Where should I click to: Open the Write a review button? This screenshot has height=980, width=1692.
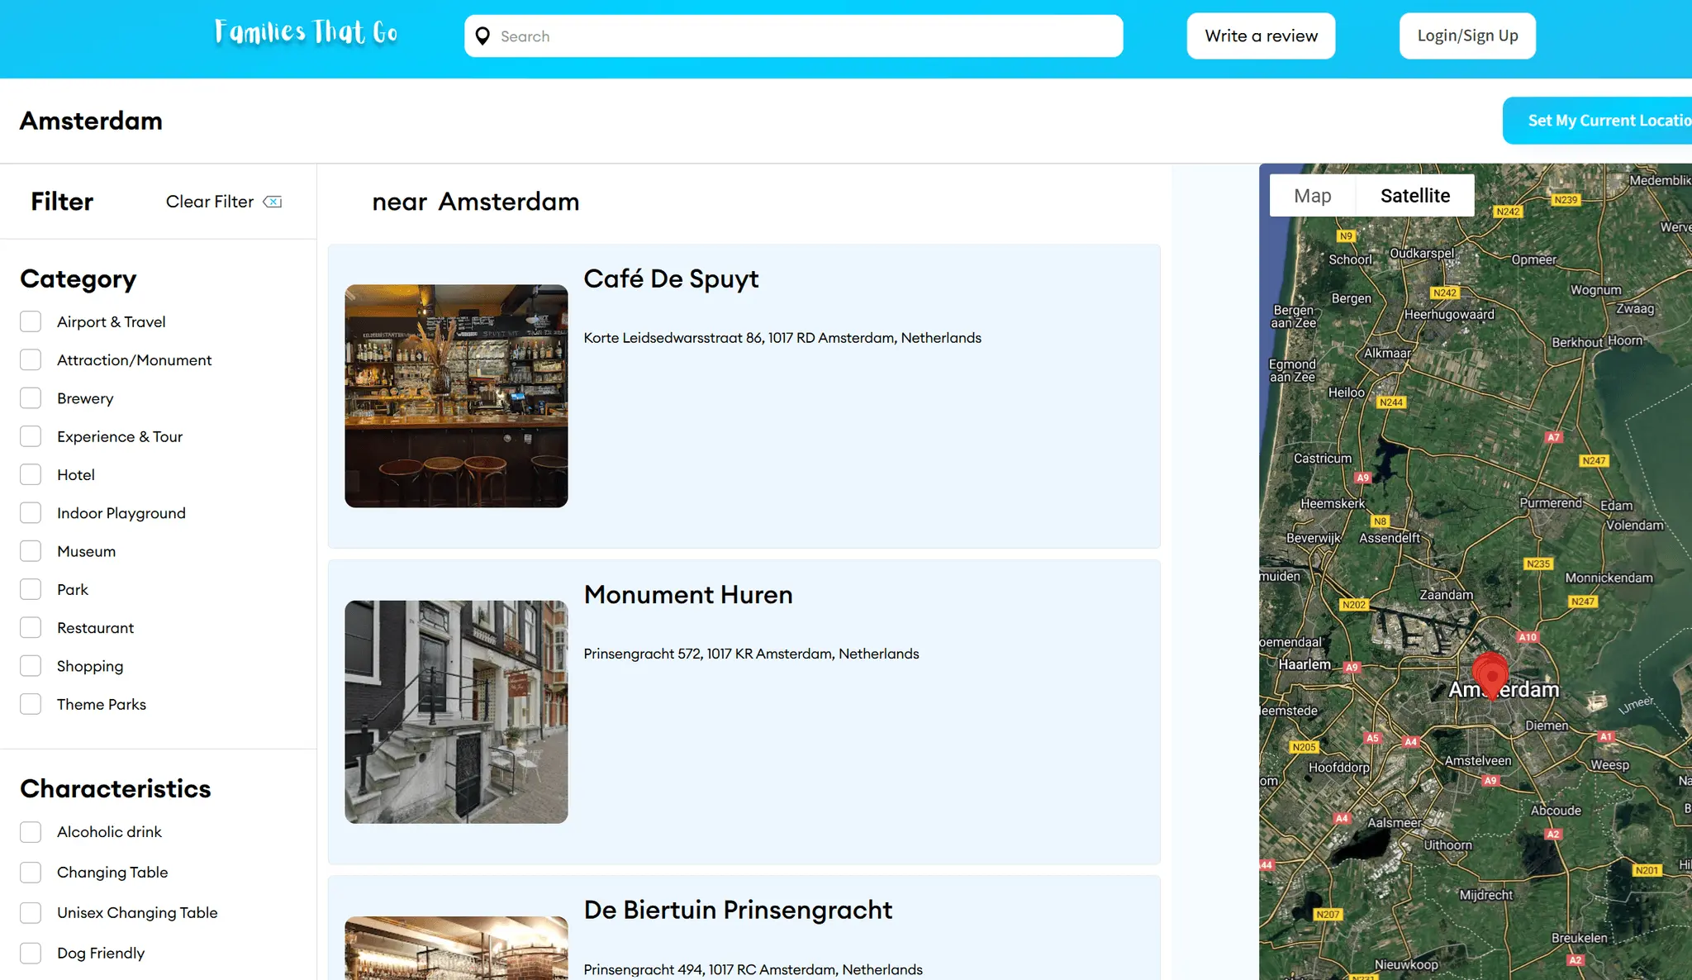(x=1261, y=36)
